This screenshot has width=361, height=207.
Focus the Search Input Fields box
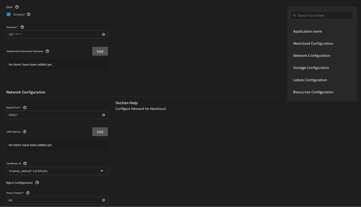coord(322,16)
